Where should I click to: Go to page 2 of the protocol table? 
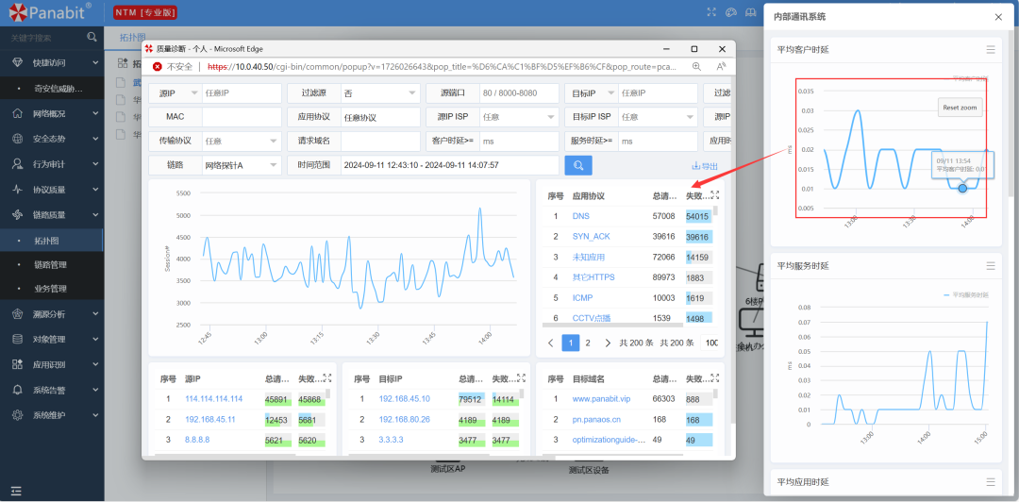tap(588, 343)
